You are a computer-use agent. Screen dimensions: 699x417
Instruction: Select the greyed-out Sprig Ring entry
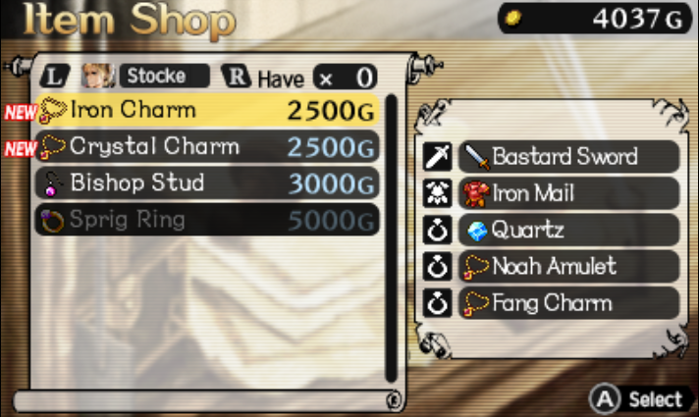[207, 219]
